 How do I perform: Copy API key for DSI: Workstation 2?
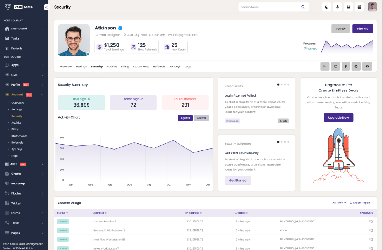point(371,221)
